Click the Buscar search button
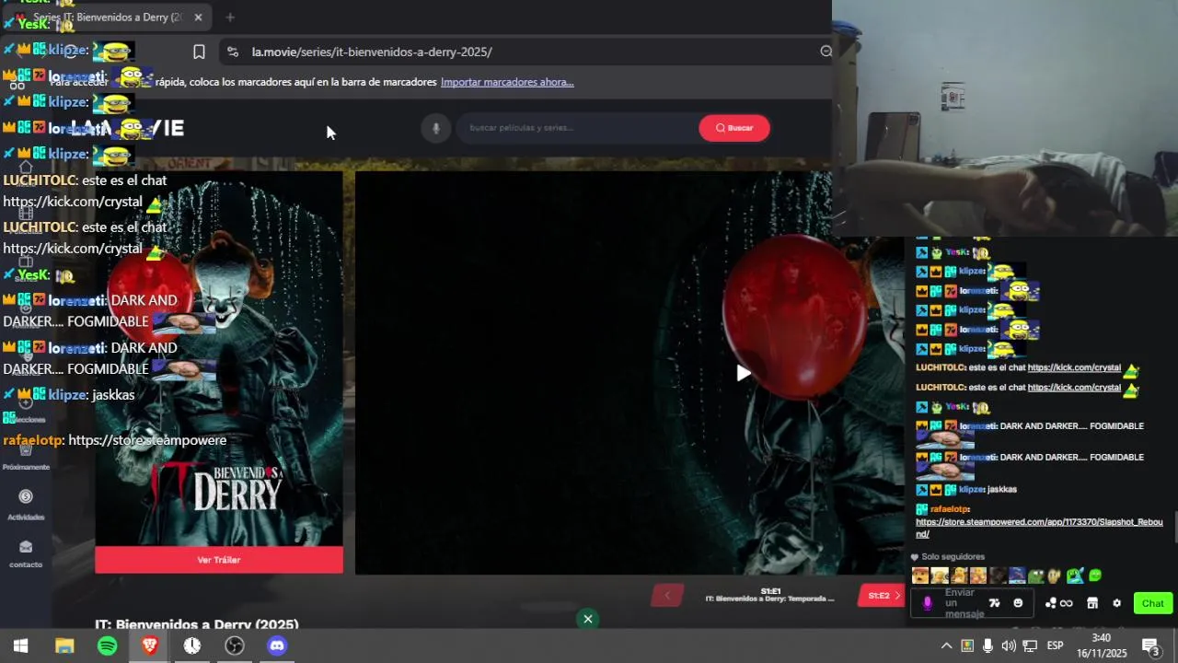Image resolution: width=1178 pixels, height=663 pixels. (x=734, y=128)
